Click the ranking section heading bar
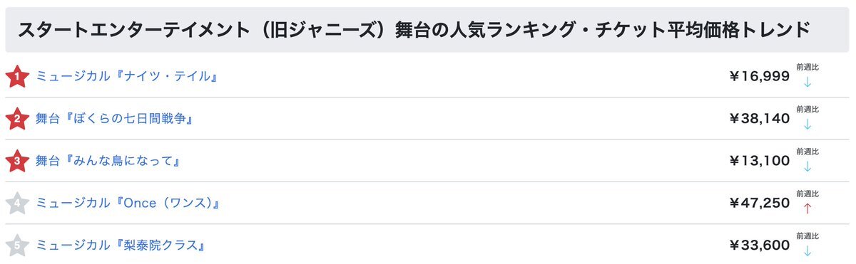The height and width of the screenshot is (264, 856). coord(428,30)
